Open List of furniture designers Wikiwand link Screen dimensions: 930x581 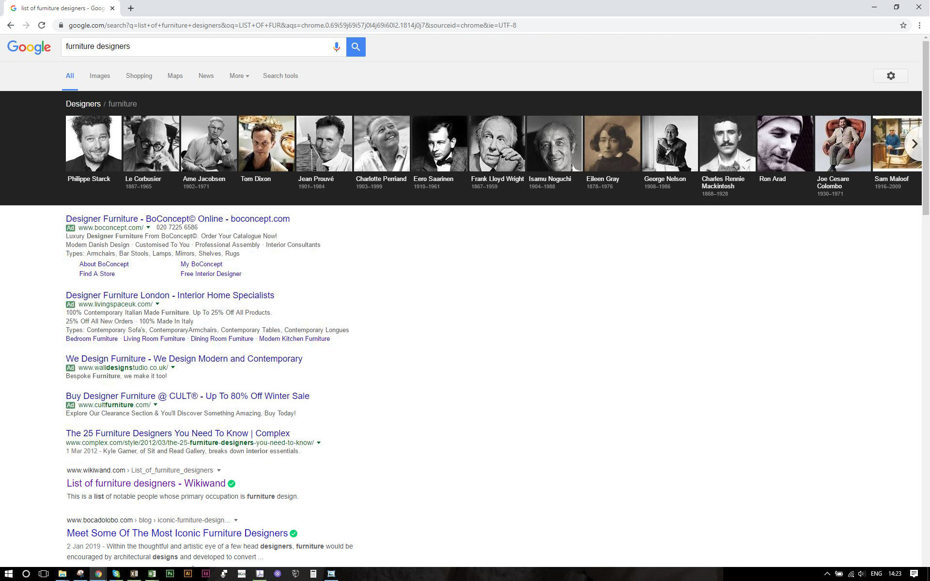[x=146, y=484]
